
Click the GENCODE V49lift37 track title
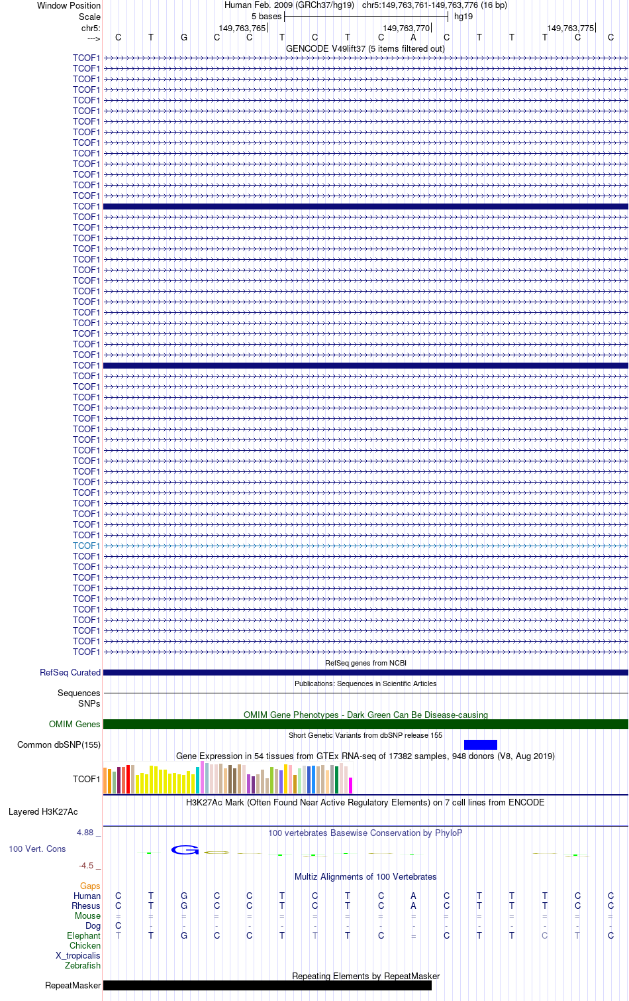coord(365,48)
